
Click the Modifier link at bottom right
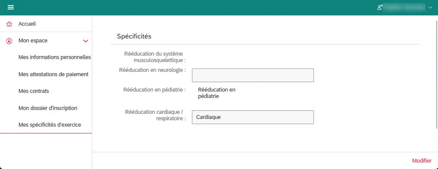[422, 160]
